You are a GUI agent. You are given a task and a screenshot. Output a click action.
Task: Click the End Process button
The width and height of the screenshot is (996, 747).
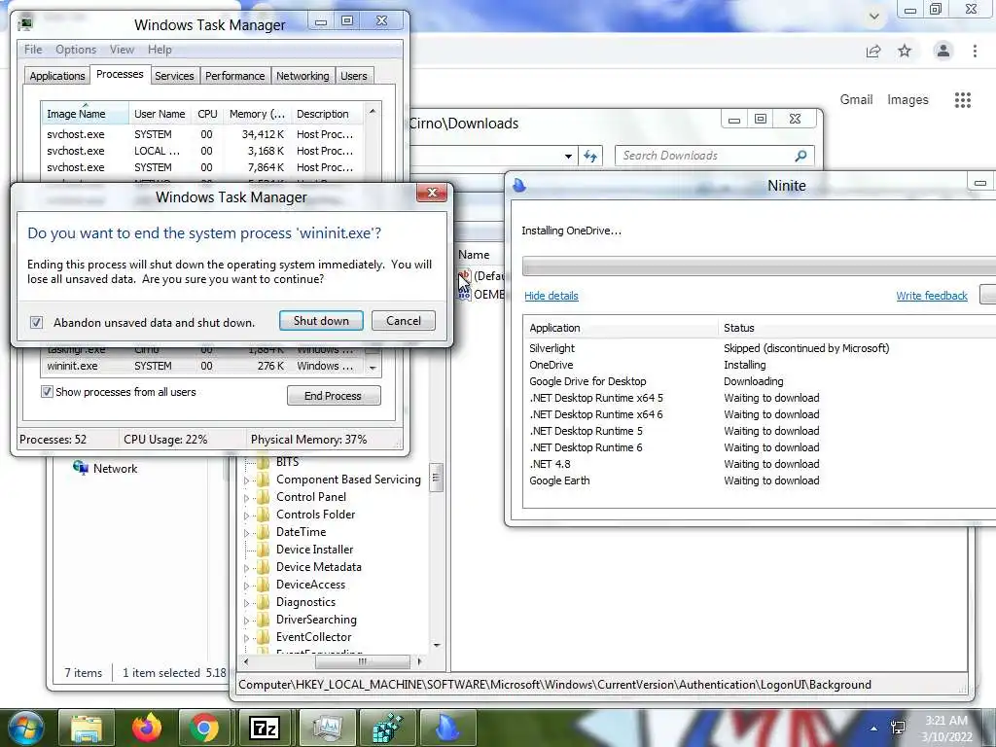334,396
